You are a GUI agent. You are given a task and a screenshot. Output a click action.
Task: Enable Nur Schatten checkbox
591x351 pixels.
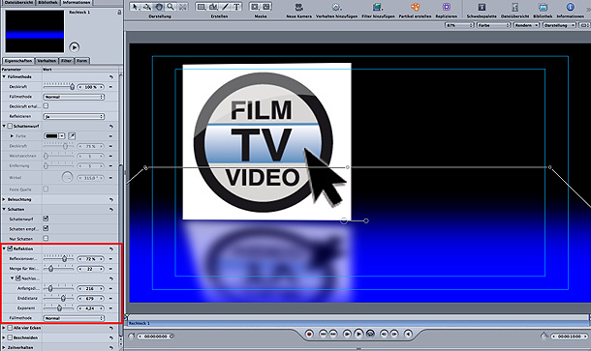pos(46,238)
